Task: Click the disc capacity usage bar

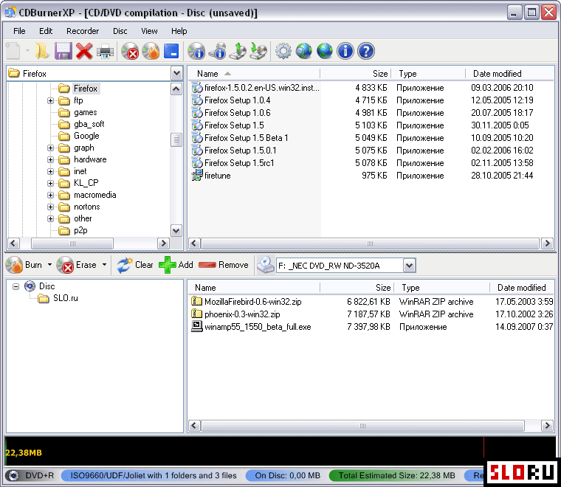Action: tap(280, 452)
